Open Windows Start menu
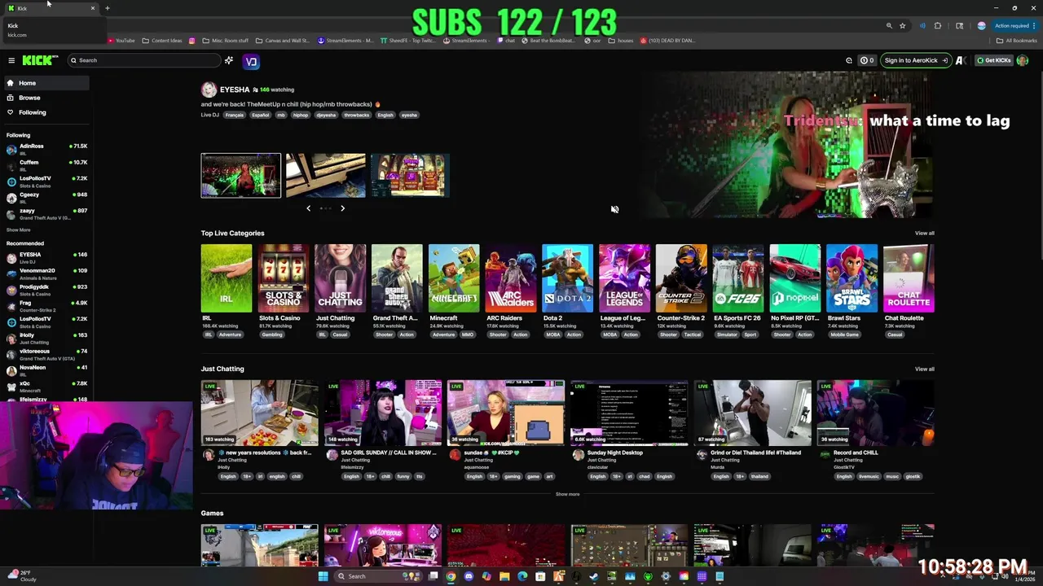The image size is (1043, 586). click(x=323, y=576)
